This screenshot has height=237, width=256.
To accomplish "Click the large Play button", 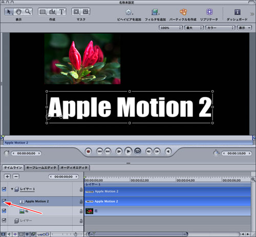I will [x=129, y=152].
